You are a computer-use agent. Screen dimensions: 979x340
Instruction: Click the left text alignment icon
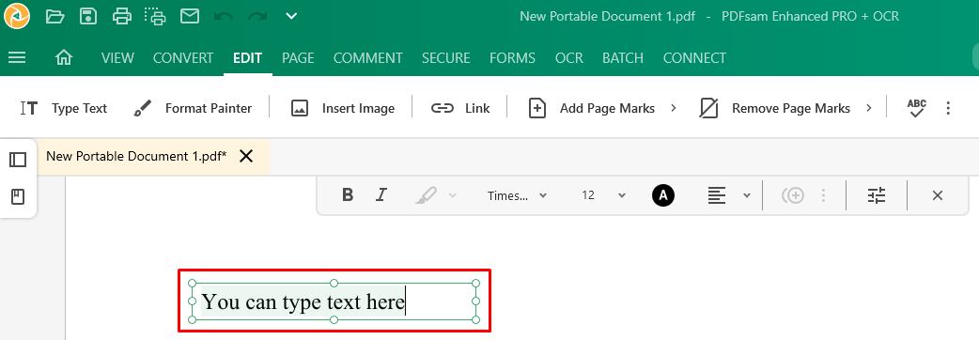[x=717, y=196]
